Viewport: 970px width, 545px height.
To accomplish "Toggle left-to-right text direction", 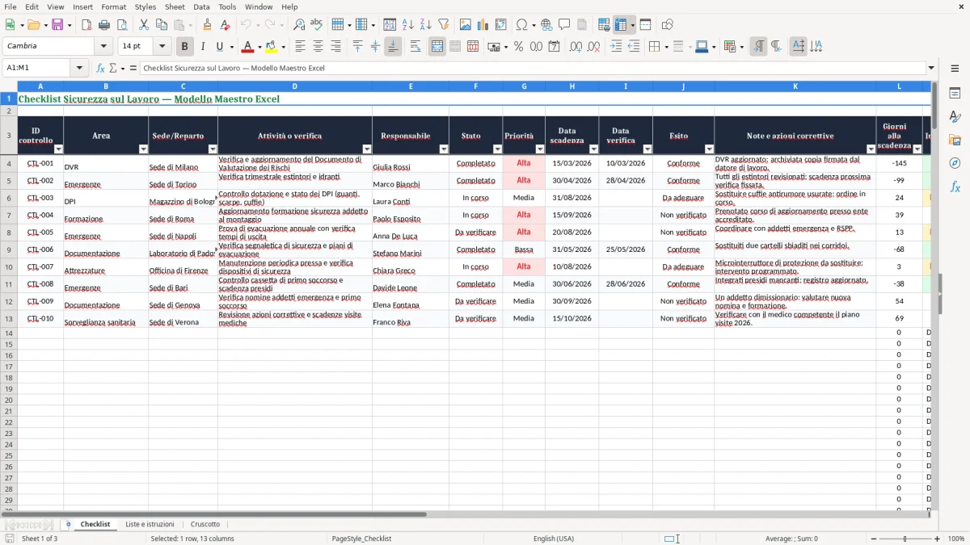I will click(x=758, y=47).
